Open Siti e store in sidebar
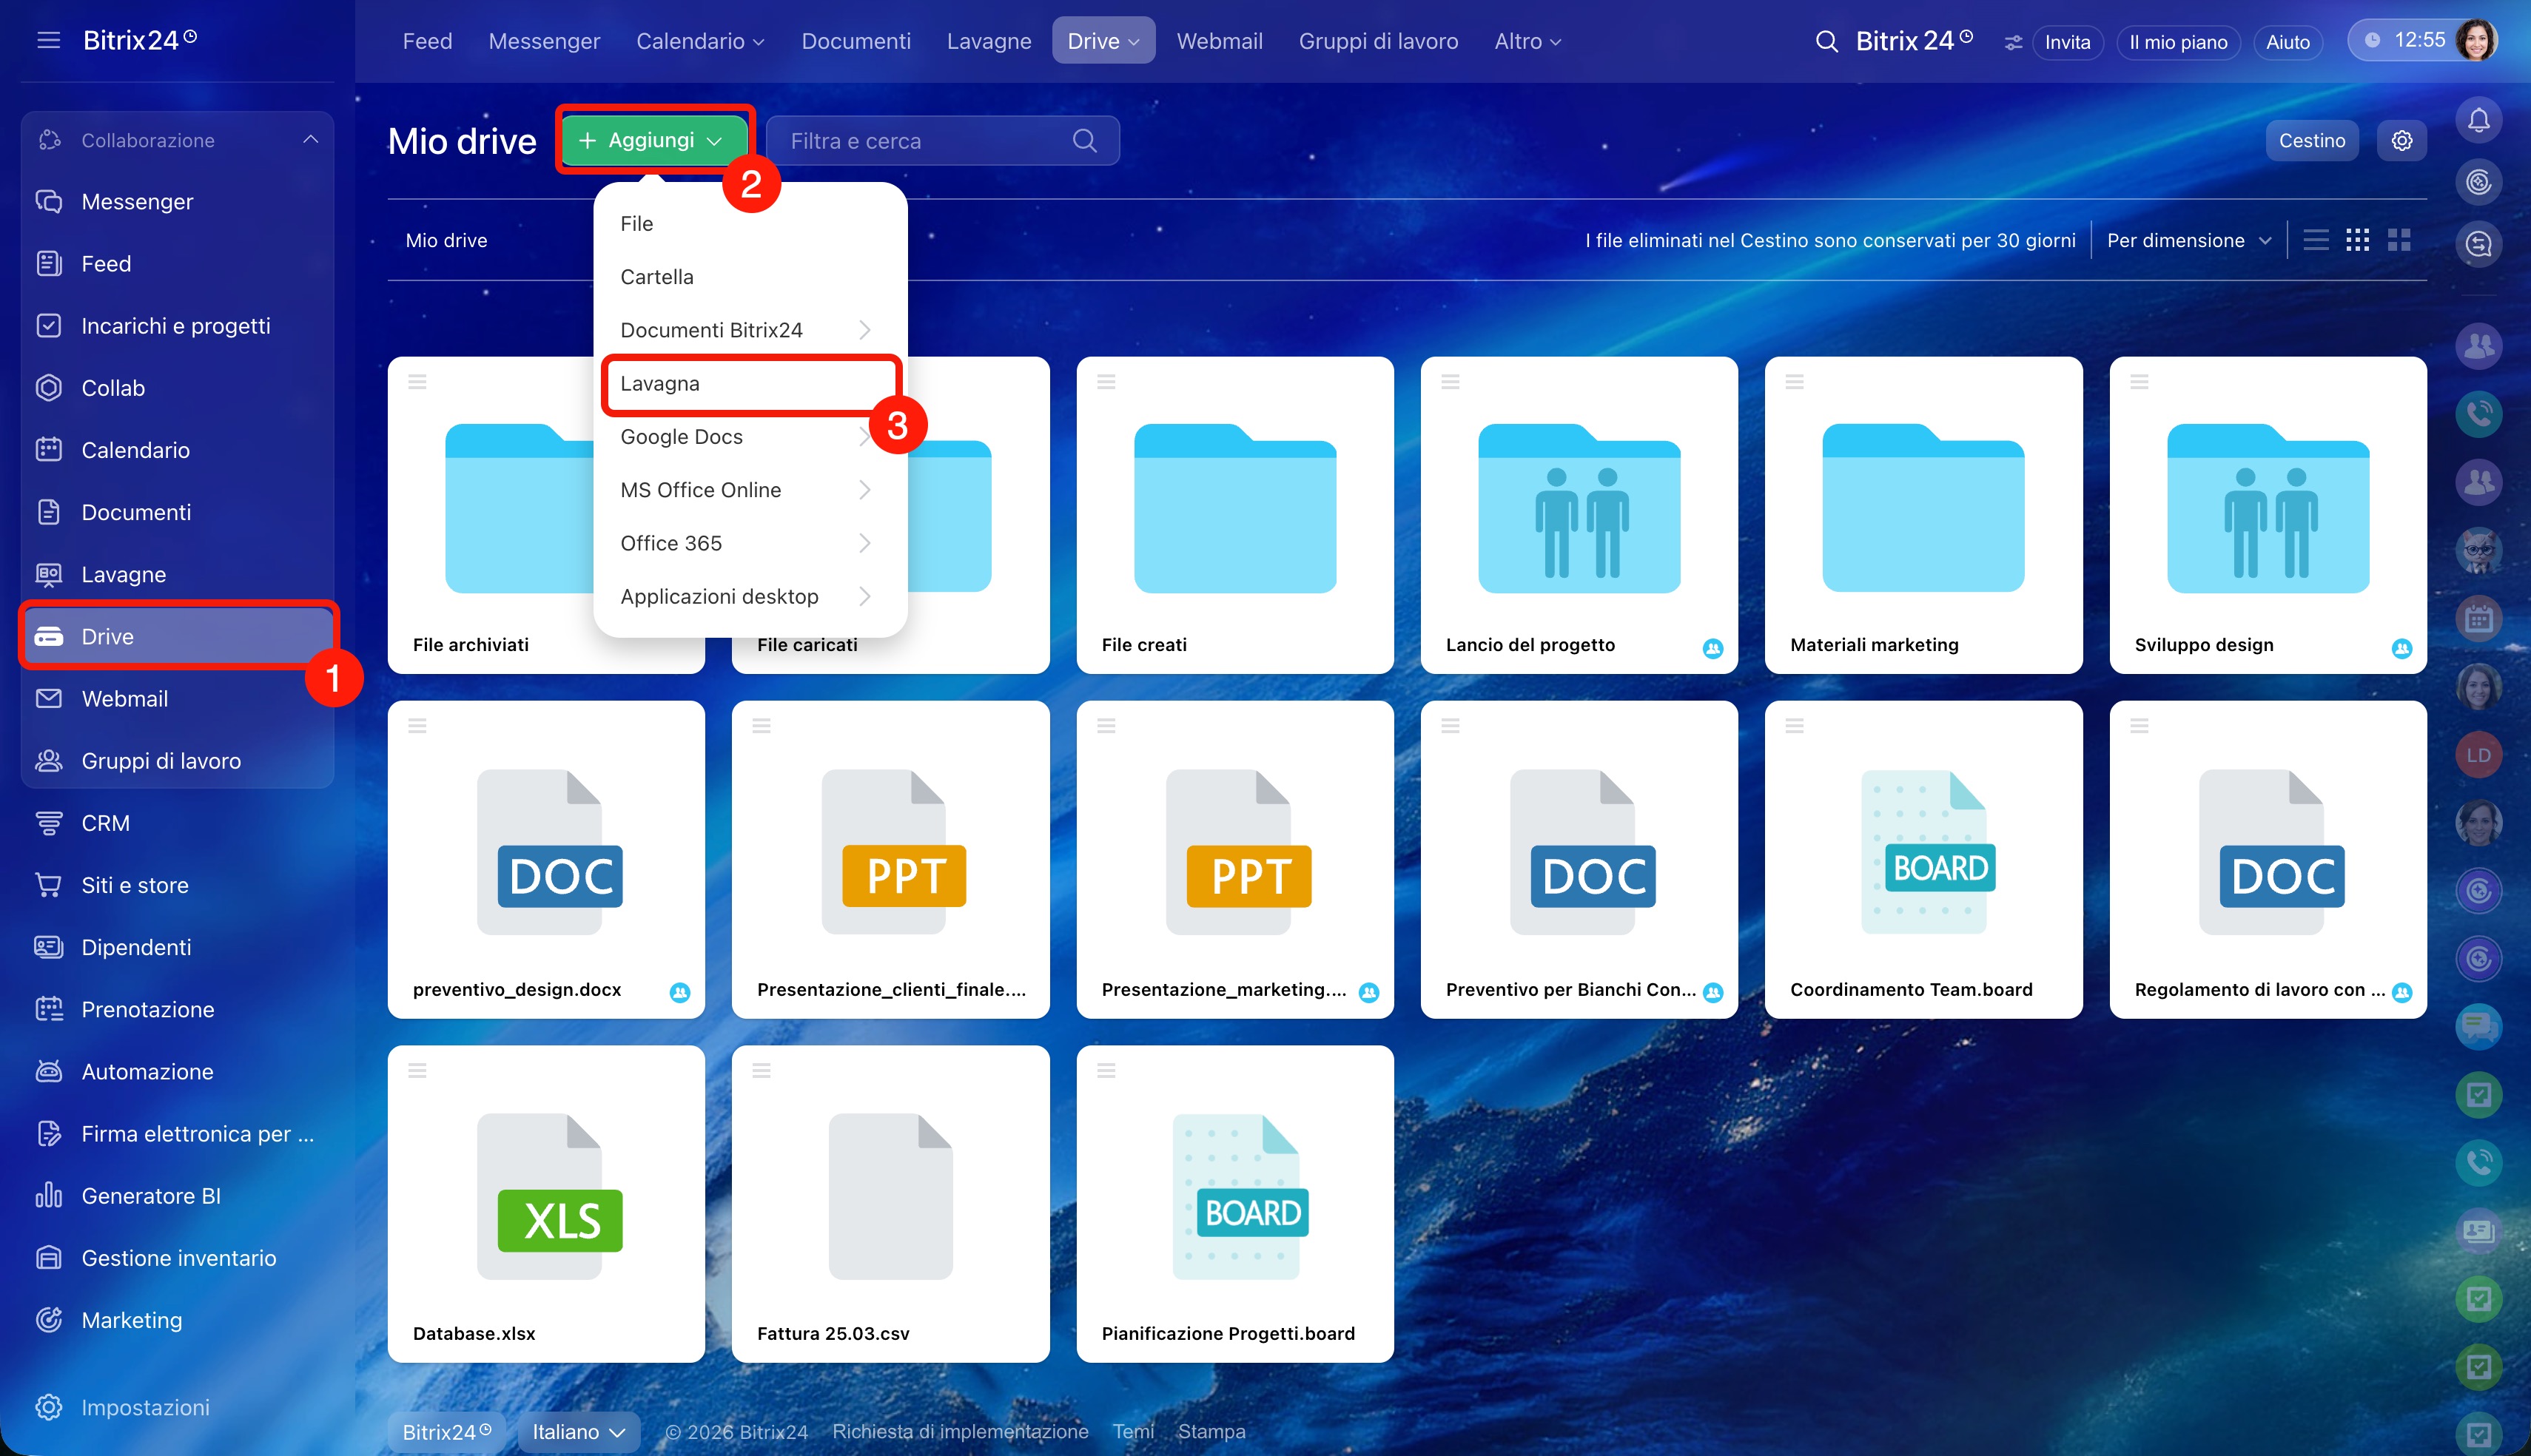The image size is (2531, 1456). pos(178,885)
